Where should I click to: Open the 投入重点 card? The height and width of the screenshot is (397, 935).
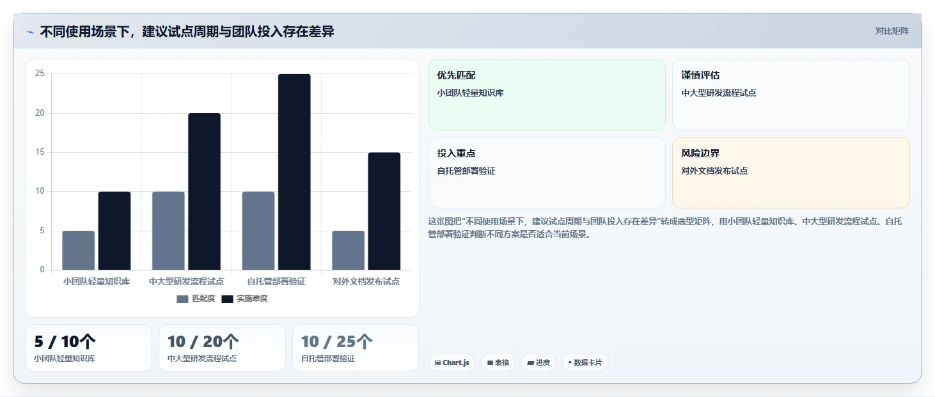(x=547, y=173)
